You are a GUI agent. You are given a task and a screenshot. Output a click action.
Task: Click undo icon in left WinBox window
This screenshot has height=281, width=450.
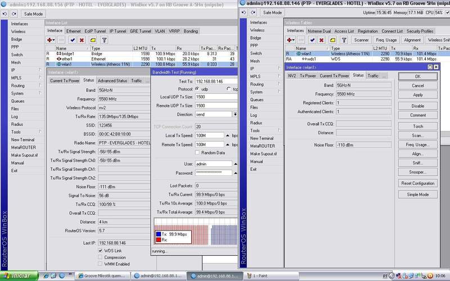[4, 13]
